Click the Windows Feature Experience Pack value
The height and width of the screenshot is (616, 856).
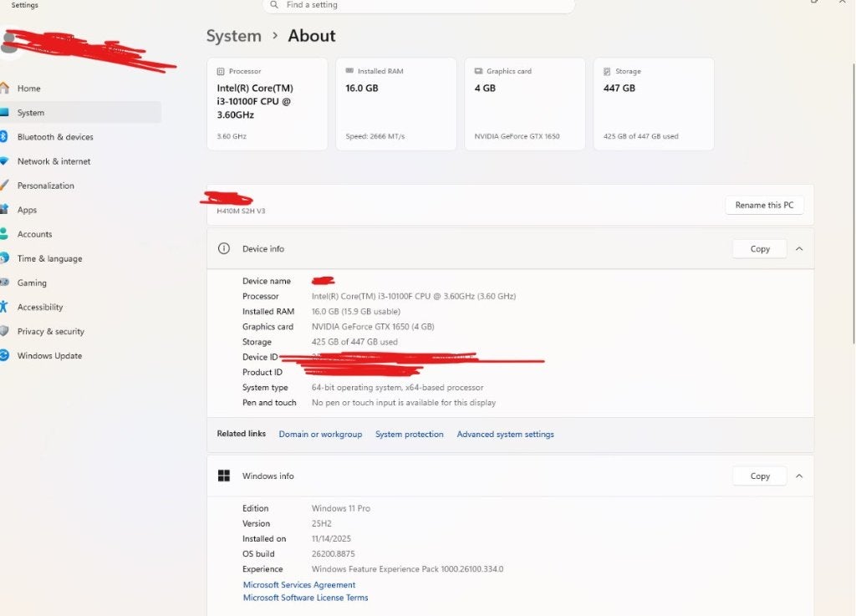(407, 569)
